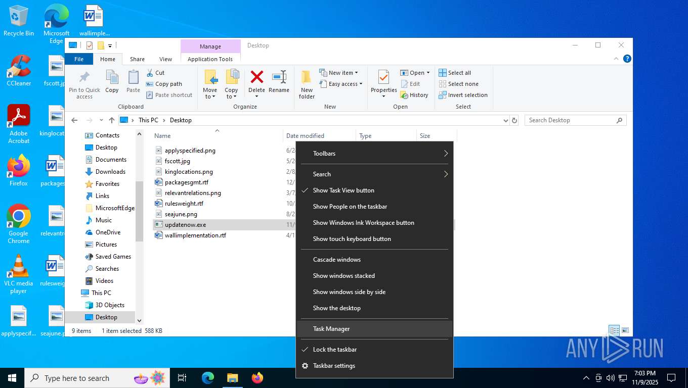The image size is (688, 388).
Task: Toggle Show People on the taskbar
Action: pos(375,207)
